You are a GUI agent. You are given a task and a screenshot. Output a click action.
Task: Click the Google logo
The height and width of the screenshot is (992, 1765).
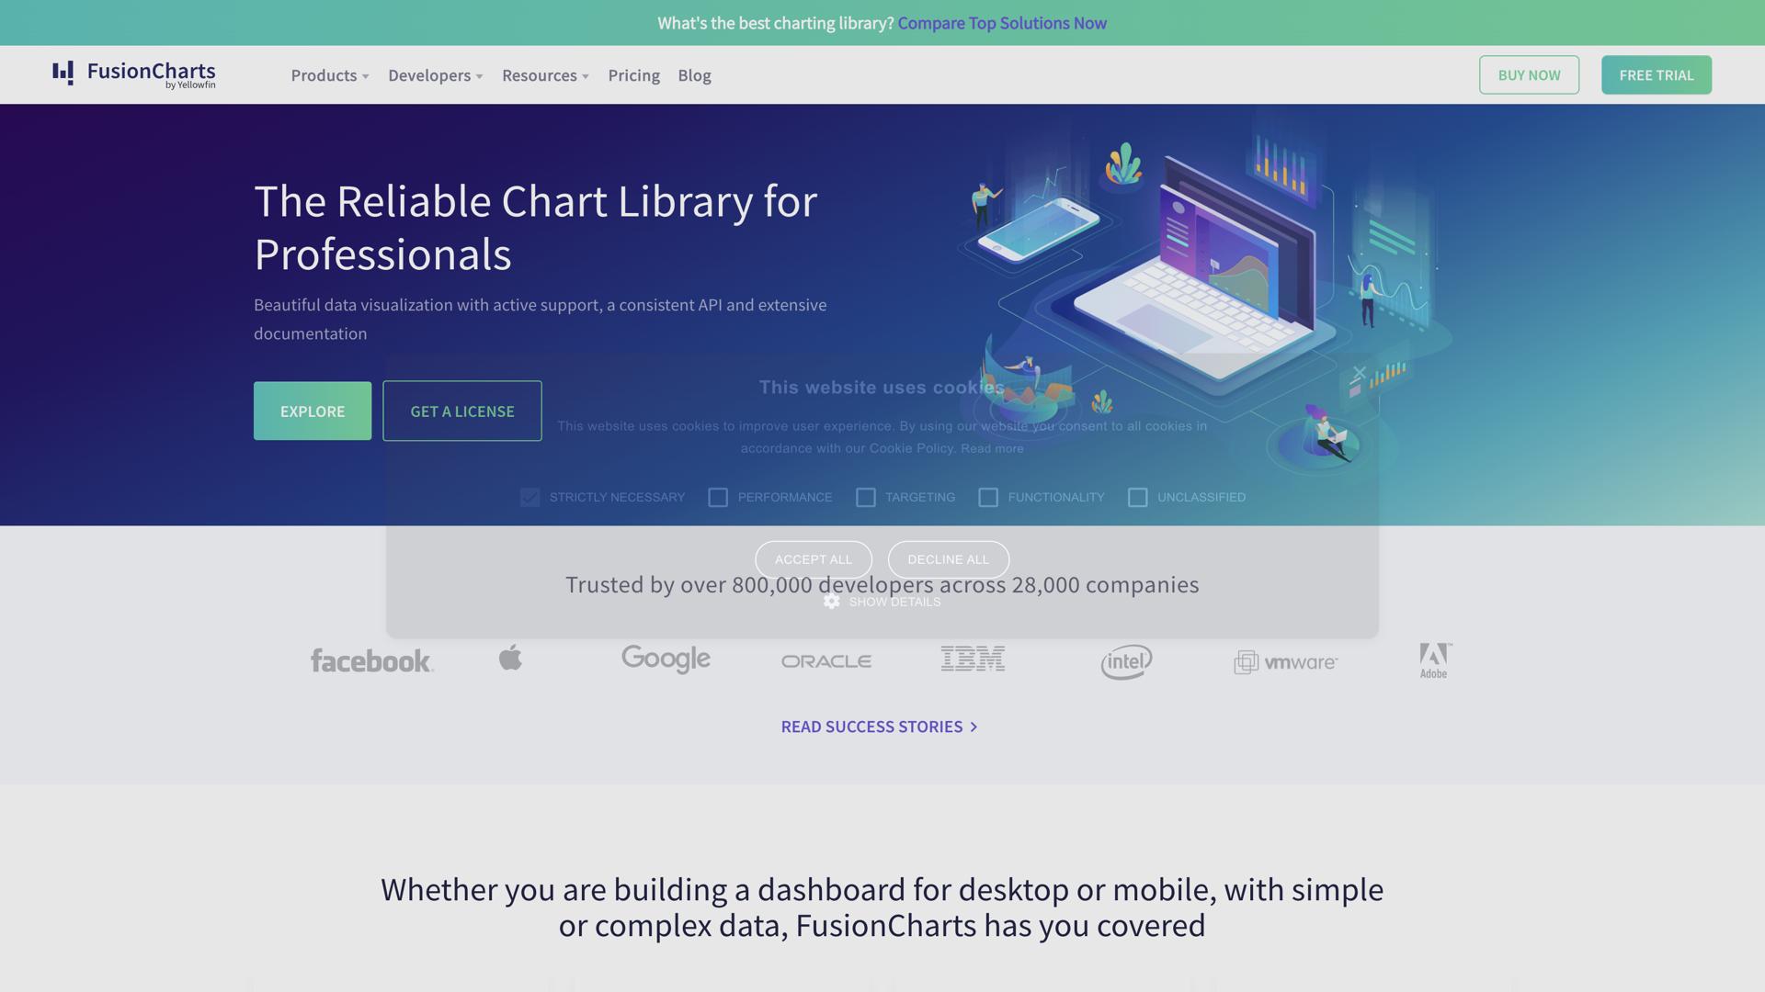pyautogui.click(x=666, y=659)
